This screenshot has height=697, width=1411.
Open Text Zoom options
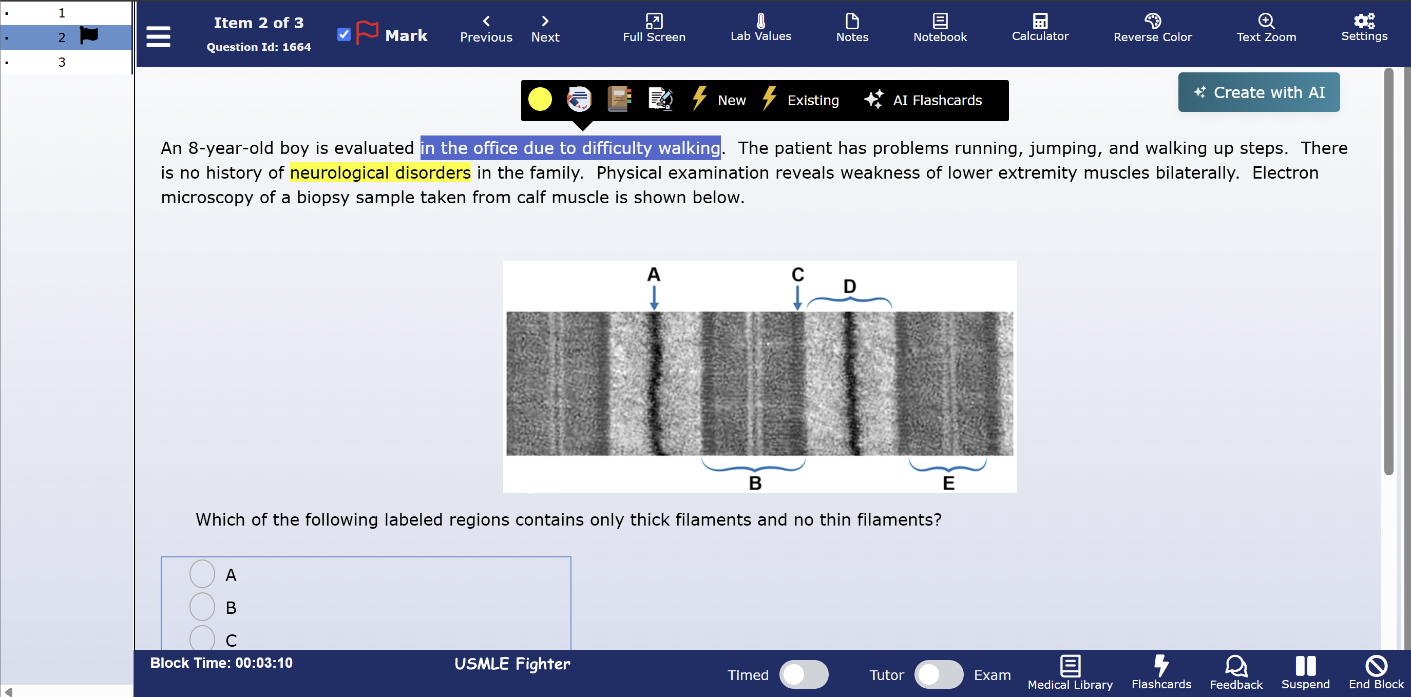pos(1266,27)
